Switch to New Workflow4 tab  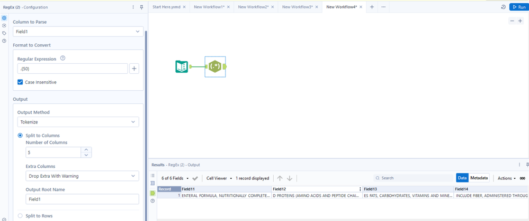[342, 7]
